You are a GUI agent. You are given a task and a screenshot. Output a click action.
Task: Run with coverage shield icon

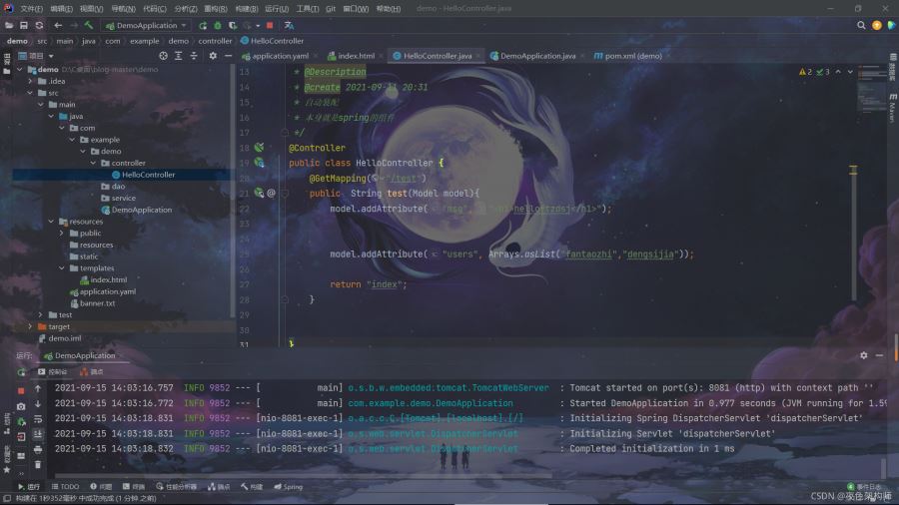pyautogui.click(x=232, y=25)
